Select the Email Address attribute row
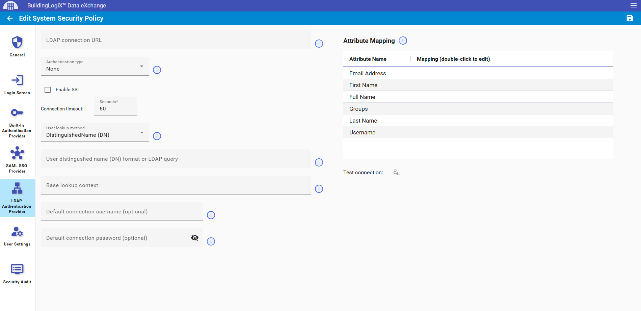 click(478, 73)
